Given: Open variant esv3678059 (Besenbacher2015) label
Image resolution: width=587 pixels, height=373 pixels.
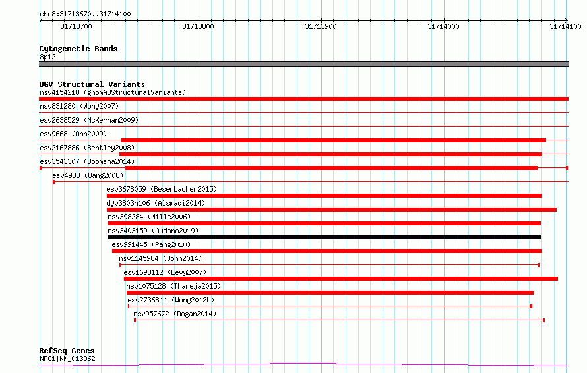Looking at the screenshot, I should (162, 189).
